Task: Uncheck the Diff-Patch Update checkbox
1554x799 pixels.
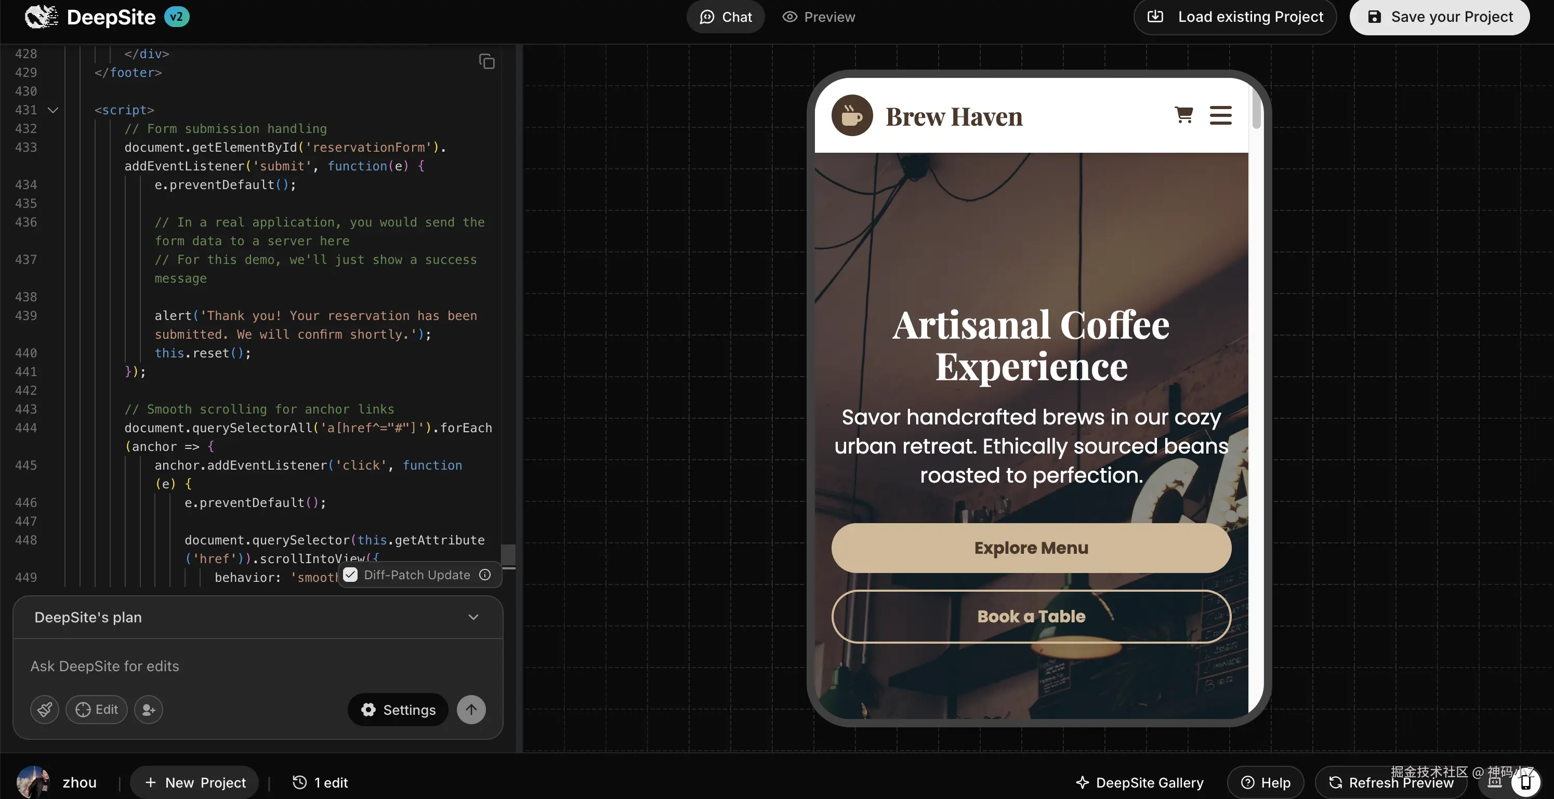Action: [x=350, y=575]
